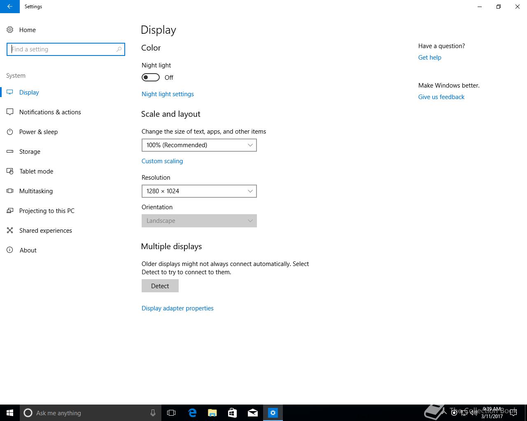
Task: Click Give us feedback link
Action: 441,97
